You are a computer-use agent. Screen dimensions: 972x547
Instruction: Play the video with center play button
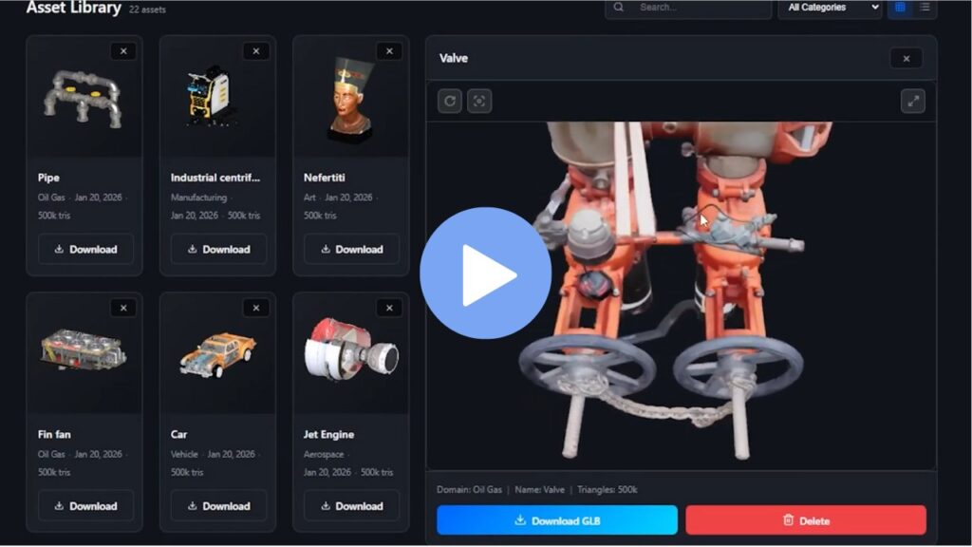(x=485, y=273)
